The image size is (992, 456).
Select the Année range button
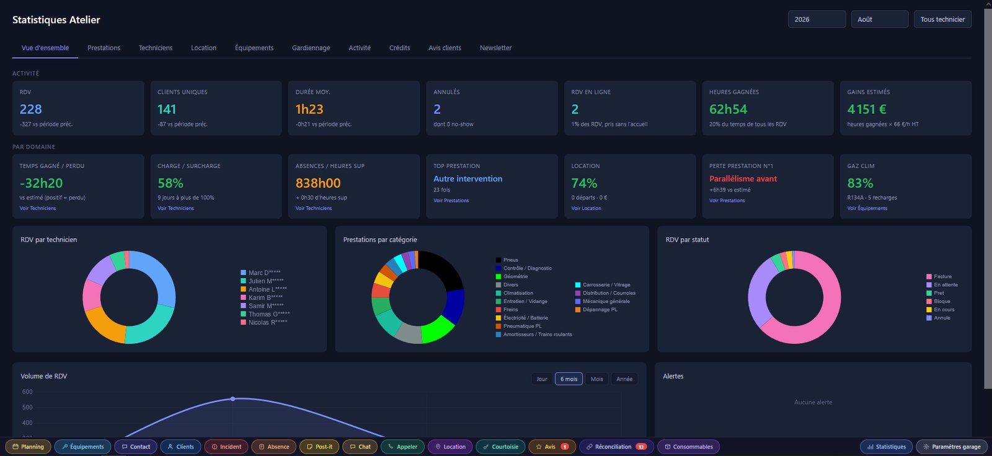tap(624, 379)
